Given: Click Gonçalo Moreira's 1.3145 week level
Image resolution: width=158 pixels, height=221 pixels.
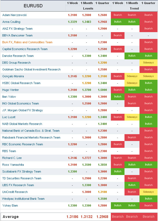Looking at the screenshot, I should pyautogui.click(x=72, y=76).
